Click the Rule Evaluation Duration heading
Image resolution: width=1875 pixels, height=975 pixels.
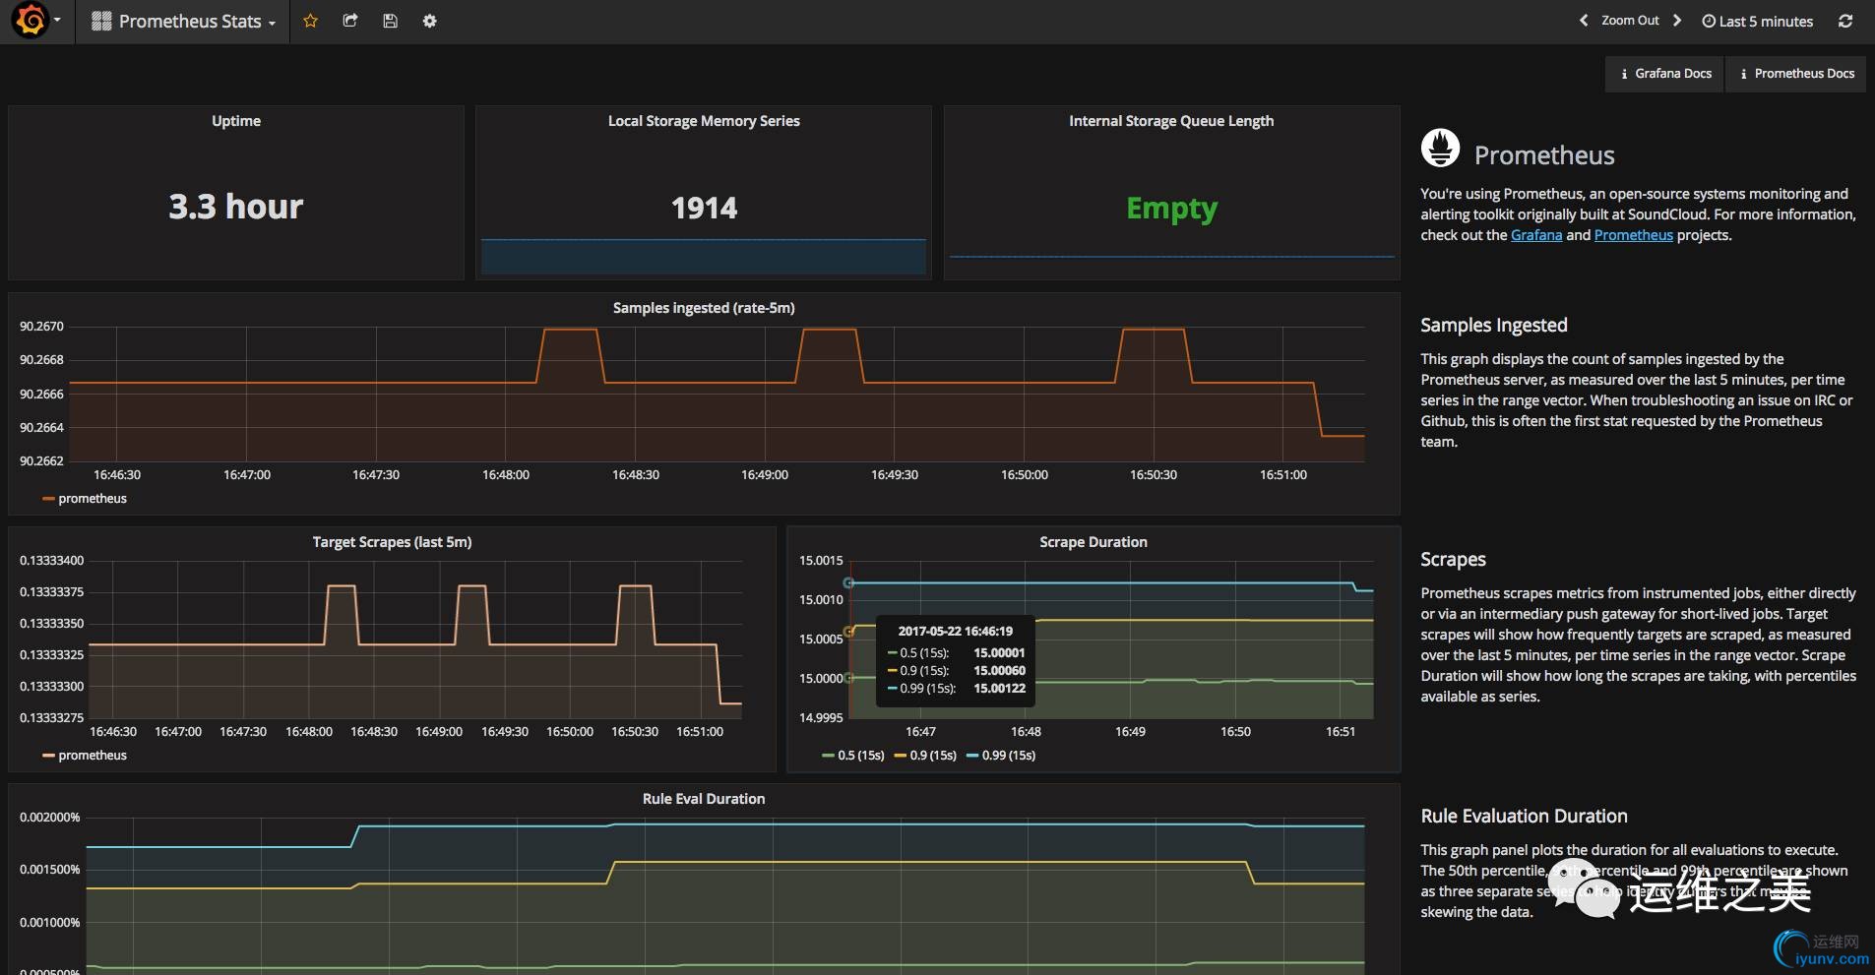[1524, 816]
